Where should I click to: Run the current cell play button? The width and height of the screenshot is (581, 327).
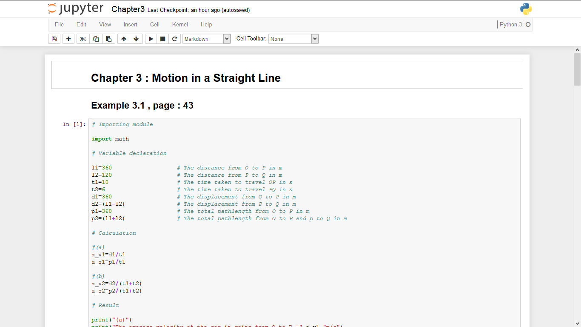pos(151,39)
